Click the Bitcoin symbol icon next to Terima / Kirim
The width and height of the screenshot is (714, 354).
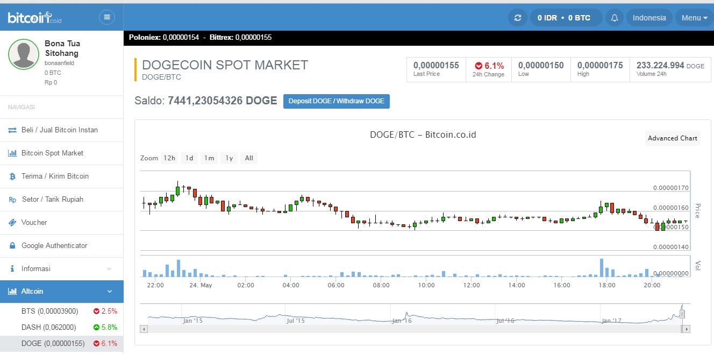[12, 176]
